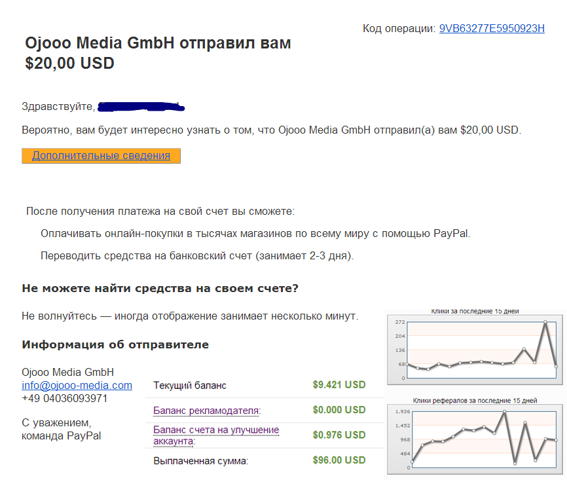
Task: Select the heading Ojooo Media GmbH отправил вам
Action: coord(158,43)
